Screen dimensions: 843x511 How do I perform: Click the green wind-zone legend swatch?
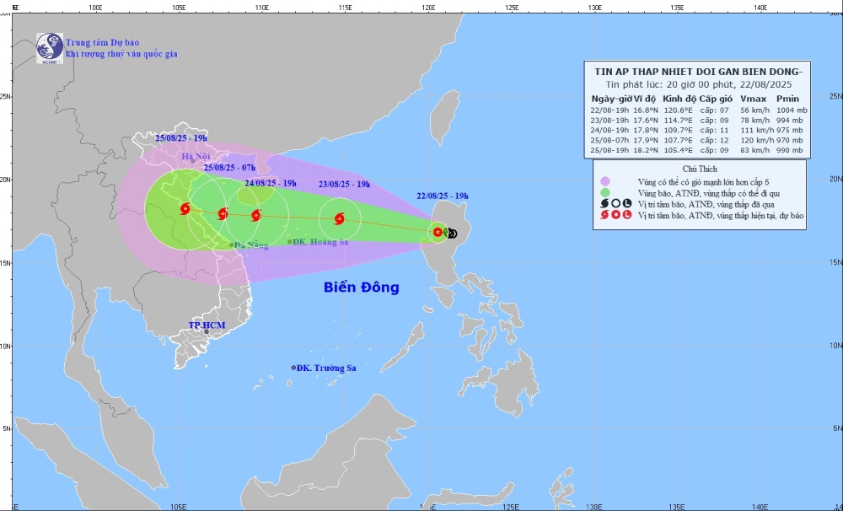pyautogui.click(x=605, y=192)
